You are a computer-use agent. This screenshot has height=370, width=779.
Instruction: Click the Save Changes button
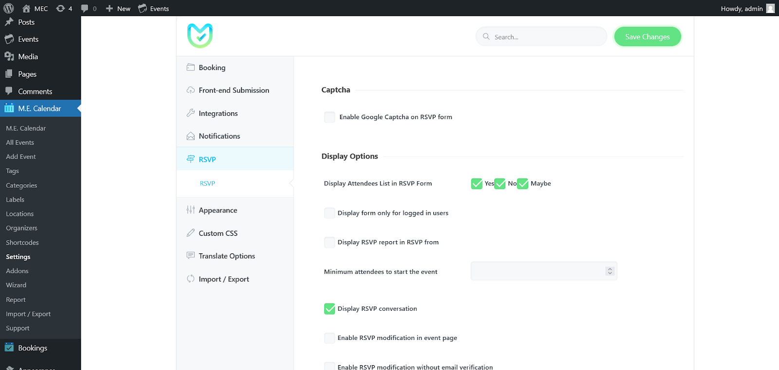(647, 36)
